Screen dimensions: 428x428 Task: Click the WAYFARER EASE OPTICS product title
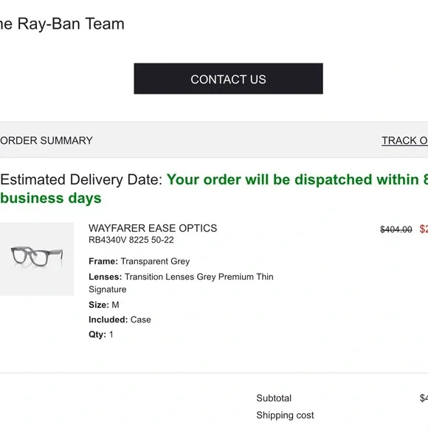tap(153, 228)
